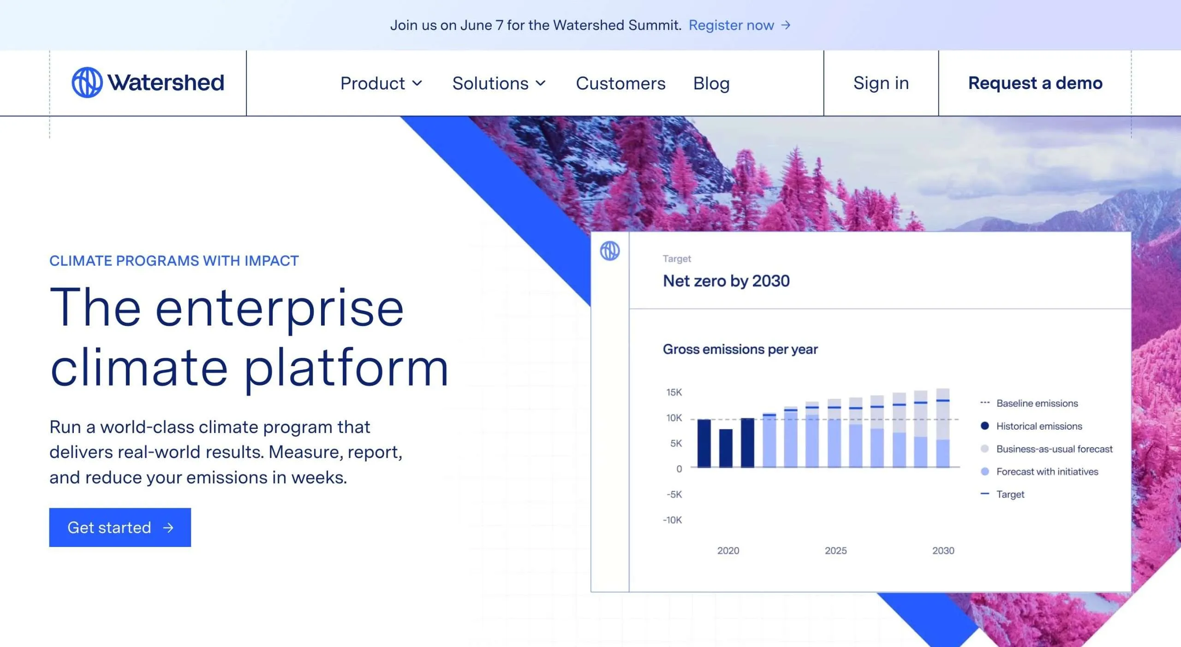Click the 5K y-axis label
1181x647 pixels.
point(676,444)
